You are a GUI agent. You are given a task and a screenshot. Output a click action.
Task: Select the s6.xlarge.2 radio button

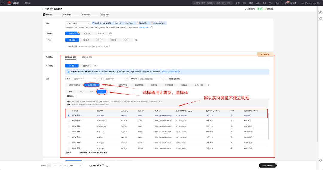[69, 143]
